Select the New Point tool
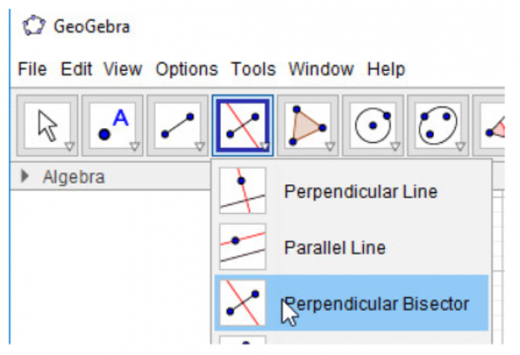 coord(112,124)
